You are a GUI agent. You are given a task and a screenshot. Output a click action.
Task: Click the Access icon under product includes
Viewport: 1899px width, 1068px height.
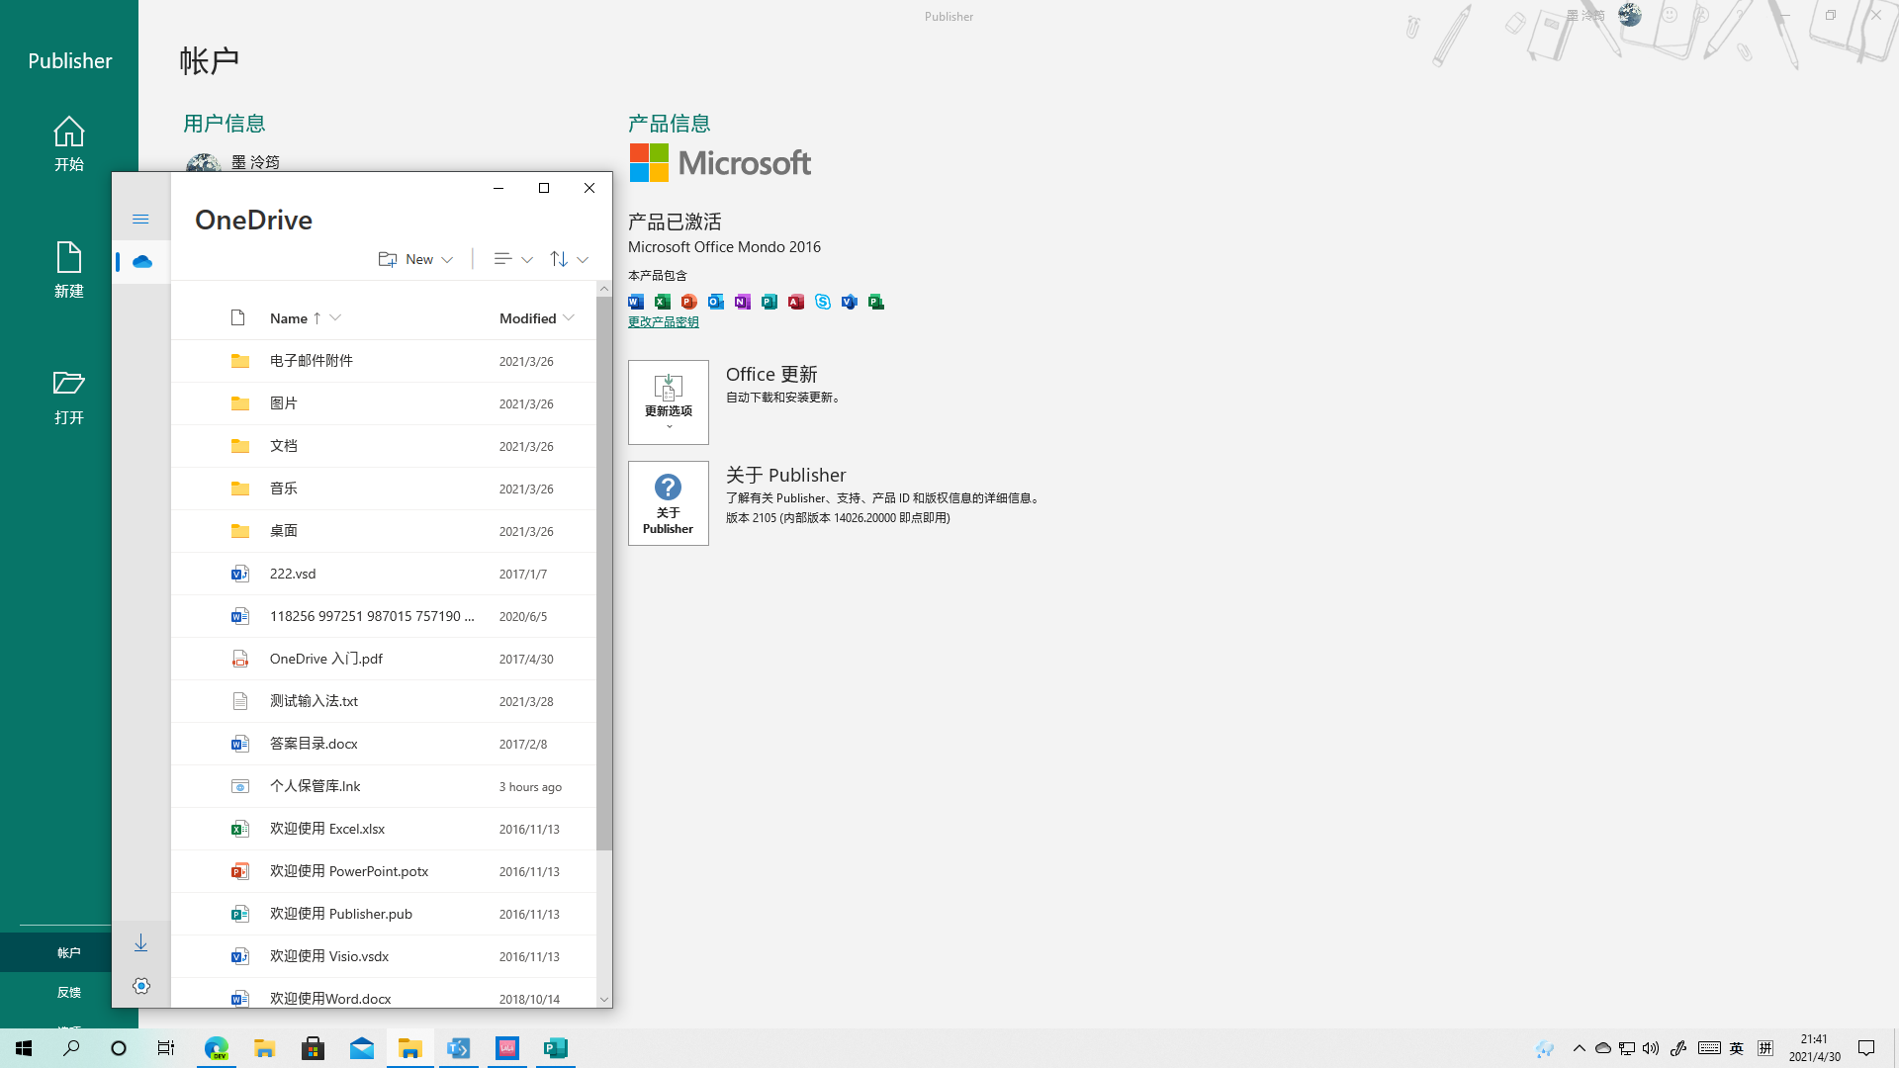(x=796, y=302)
